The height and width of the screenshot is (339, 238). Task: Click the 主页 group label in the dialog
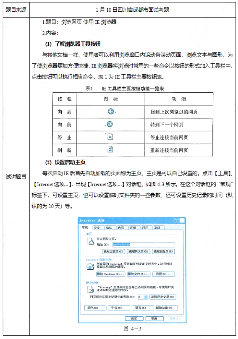[89, 234]
